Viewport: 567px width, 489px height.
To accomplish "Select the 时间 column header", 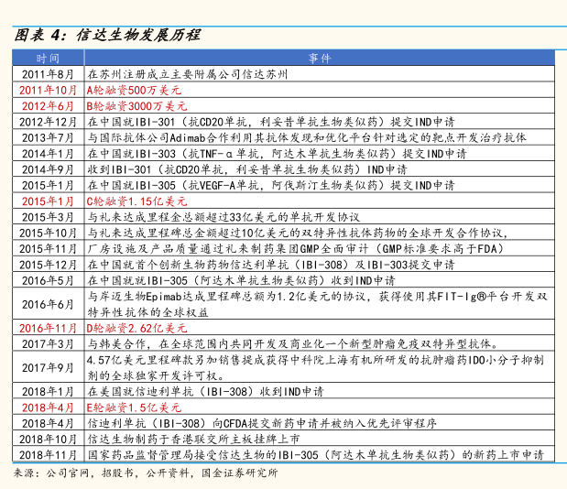I will point(48,59).
